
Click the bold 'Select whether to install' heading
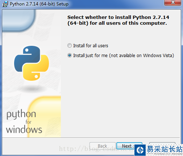pyautogui.click(x=118, y=20)
